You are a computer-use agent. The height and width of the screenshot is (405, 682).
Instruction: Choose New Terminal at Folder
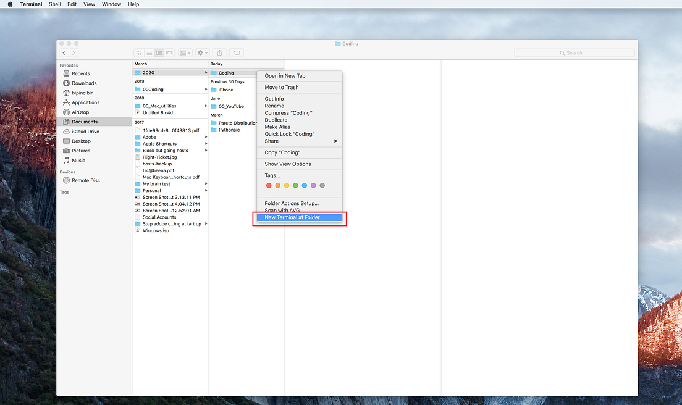coord(299,217)
